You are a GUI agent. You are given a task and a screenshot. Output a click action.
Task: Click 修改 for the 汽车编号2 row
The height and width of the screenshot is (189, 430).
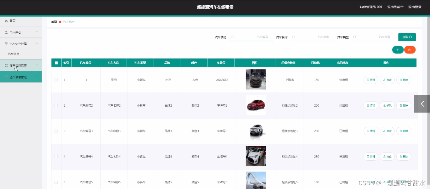point(387,105)
